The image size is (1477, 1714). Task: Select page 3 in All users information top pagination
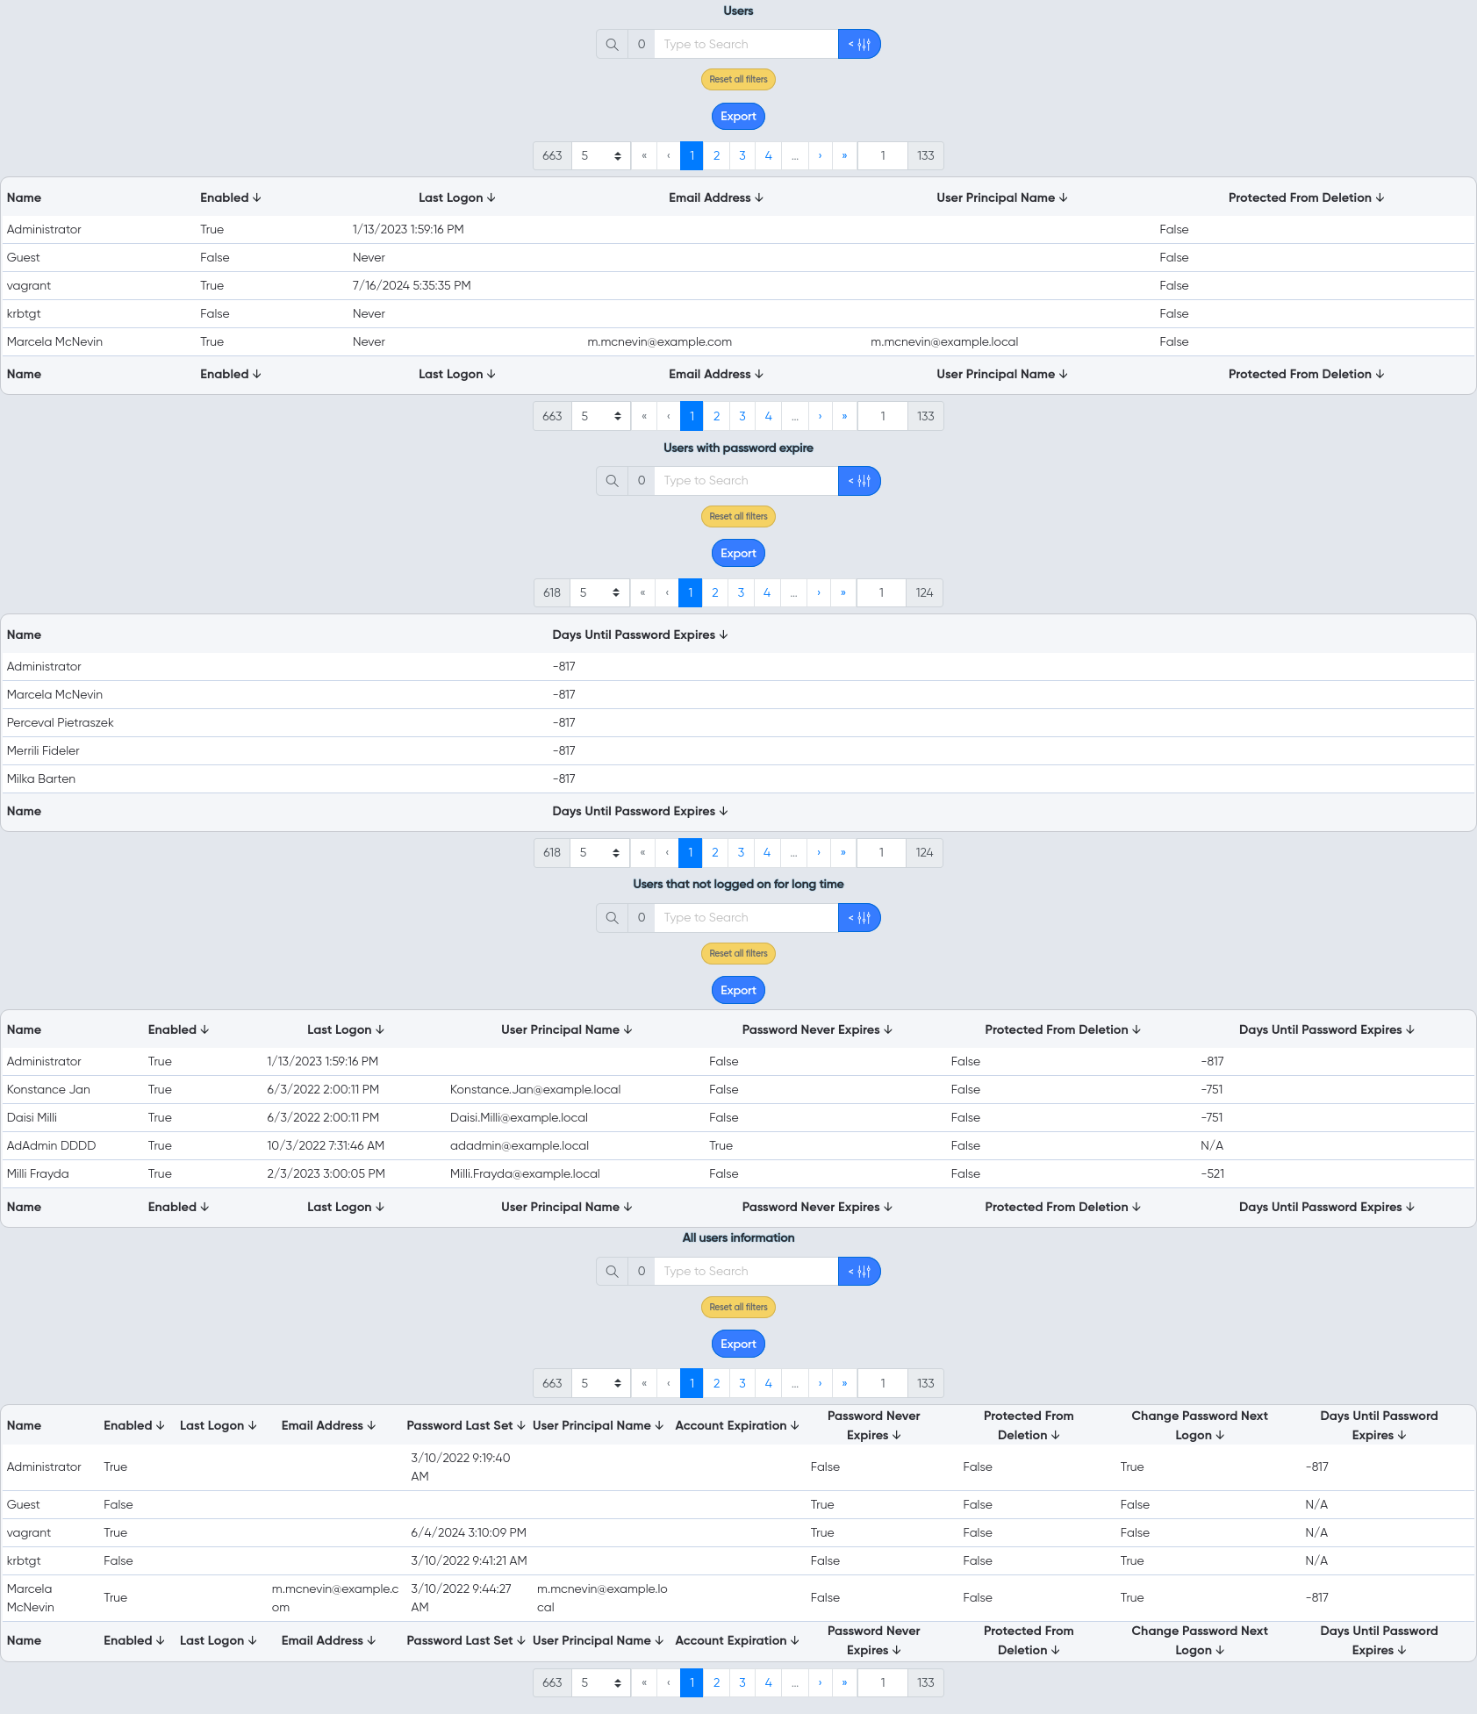coord(742,1383)
